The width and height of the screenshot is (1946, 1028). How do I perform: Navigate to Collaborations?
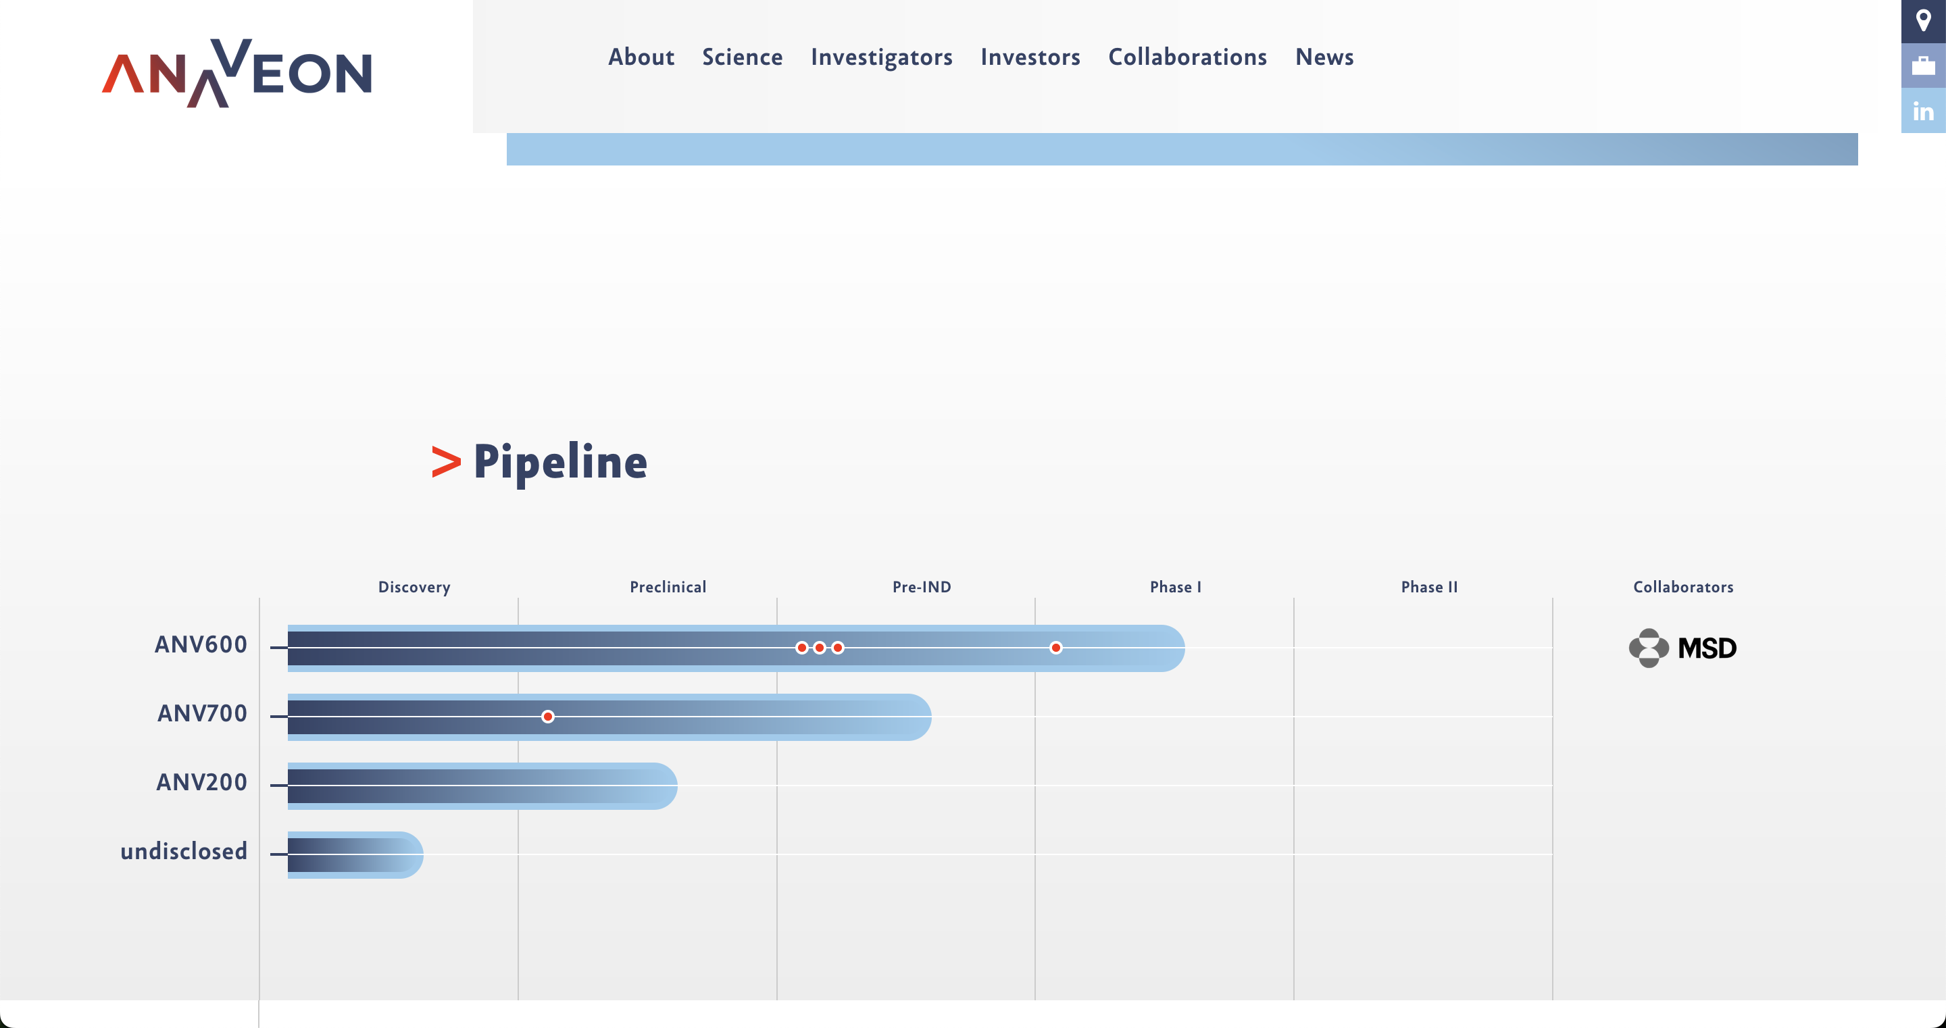pyautogui.click(x=1188, y=57)
